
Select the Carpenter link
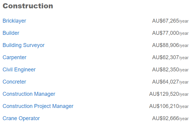(x=15, y=57)
